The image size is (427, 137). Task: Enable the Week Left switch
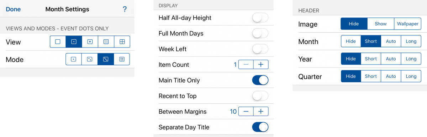tap(260, 49)
